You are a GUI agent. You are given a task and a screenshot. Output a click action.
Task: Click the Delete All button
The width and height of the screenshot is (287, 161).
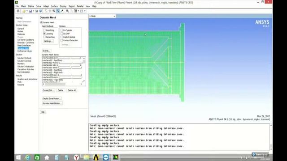[x=72, y=90]
